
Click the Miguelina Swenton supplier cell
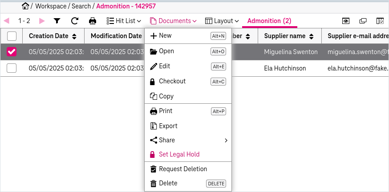point(291,52)
